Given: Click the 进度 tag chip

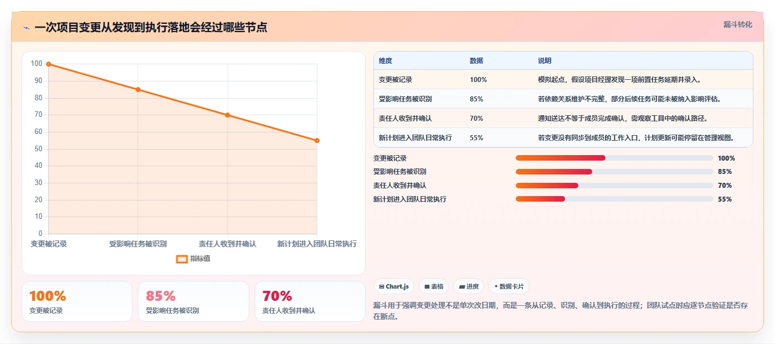Looking at the screenshot, I should tap(469, 286).
